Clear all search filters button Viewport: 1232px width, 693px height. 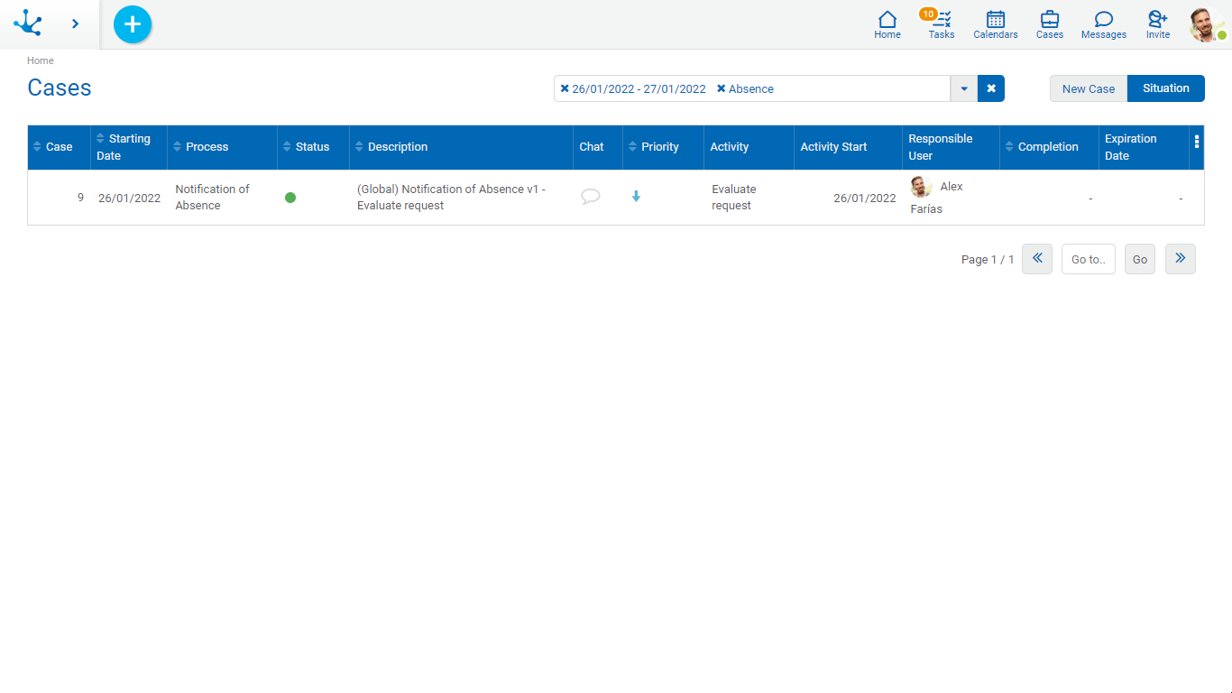click(991, 88)
